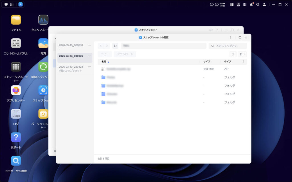Launch アプリセンター
Screen dimensions: 292x182
(16, 90)
